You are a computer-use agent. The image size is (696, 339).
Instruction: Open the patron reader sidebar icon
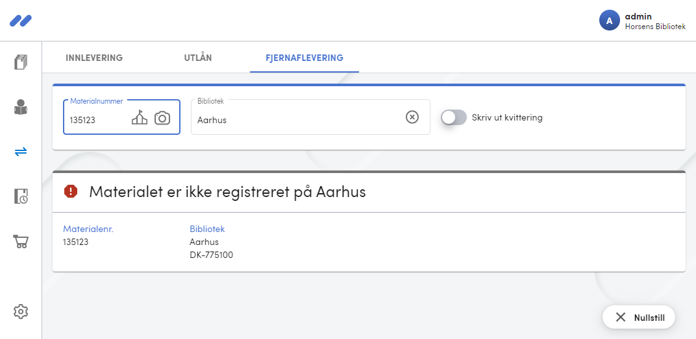pyautogui.click(x=21, y=107)
